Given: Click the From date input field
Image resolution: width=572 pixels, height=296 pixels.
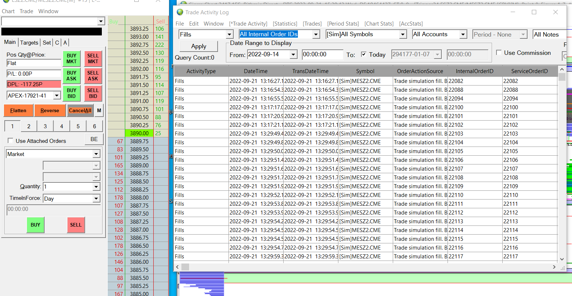Looking at the screenshot, I should point(269,55).
